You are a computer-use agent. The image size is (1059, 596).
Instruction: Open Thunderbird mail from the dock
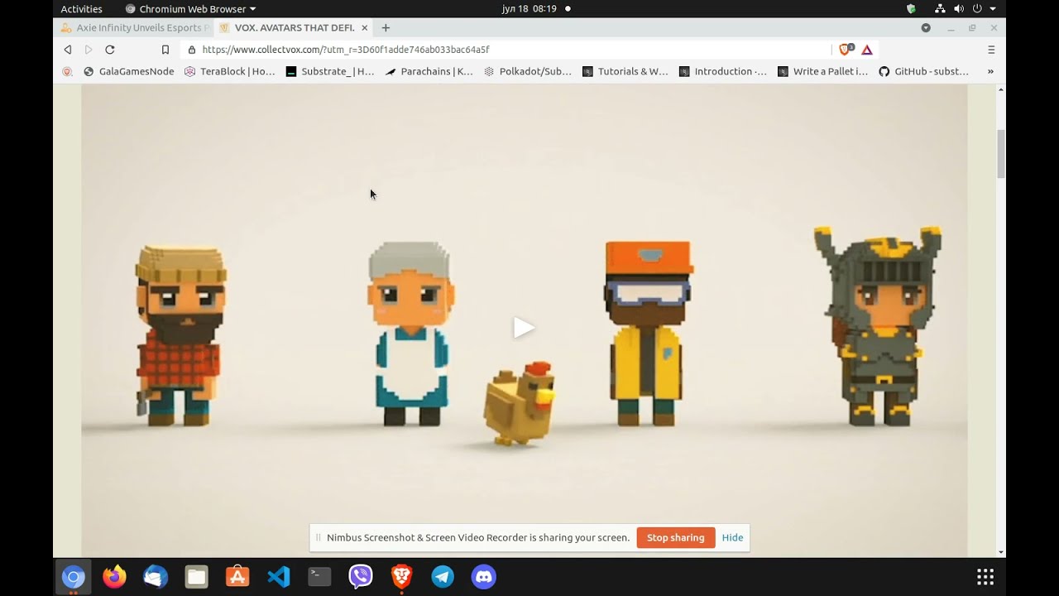click(156, 577)
